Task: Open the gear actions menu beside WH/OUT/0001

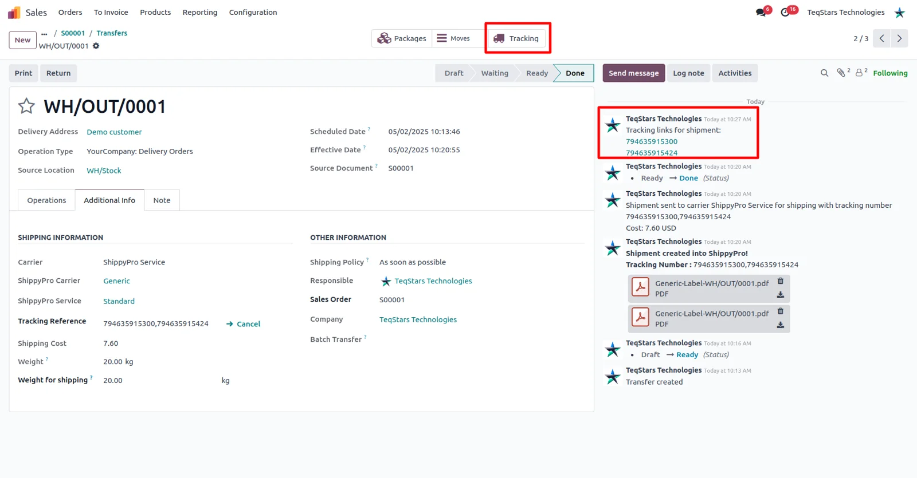Action: [96, 46]
